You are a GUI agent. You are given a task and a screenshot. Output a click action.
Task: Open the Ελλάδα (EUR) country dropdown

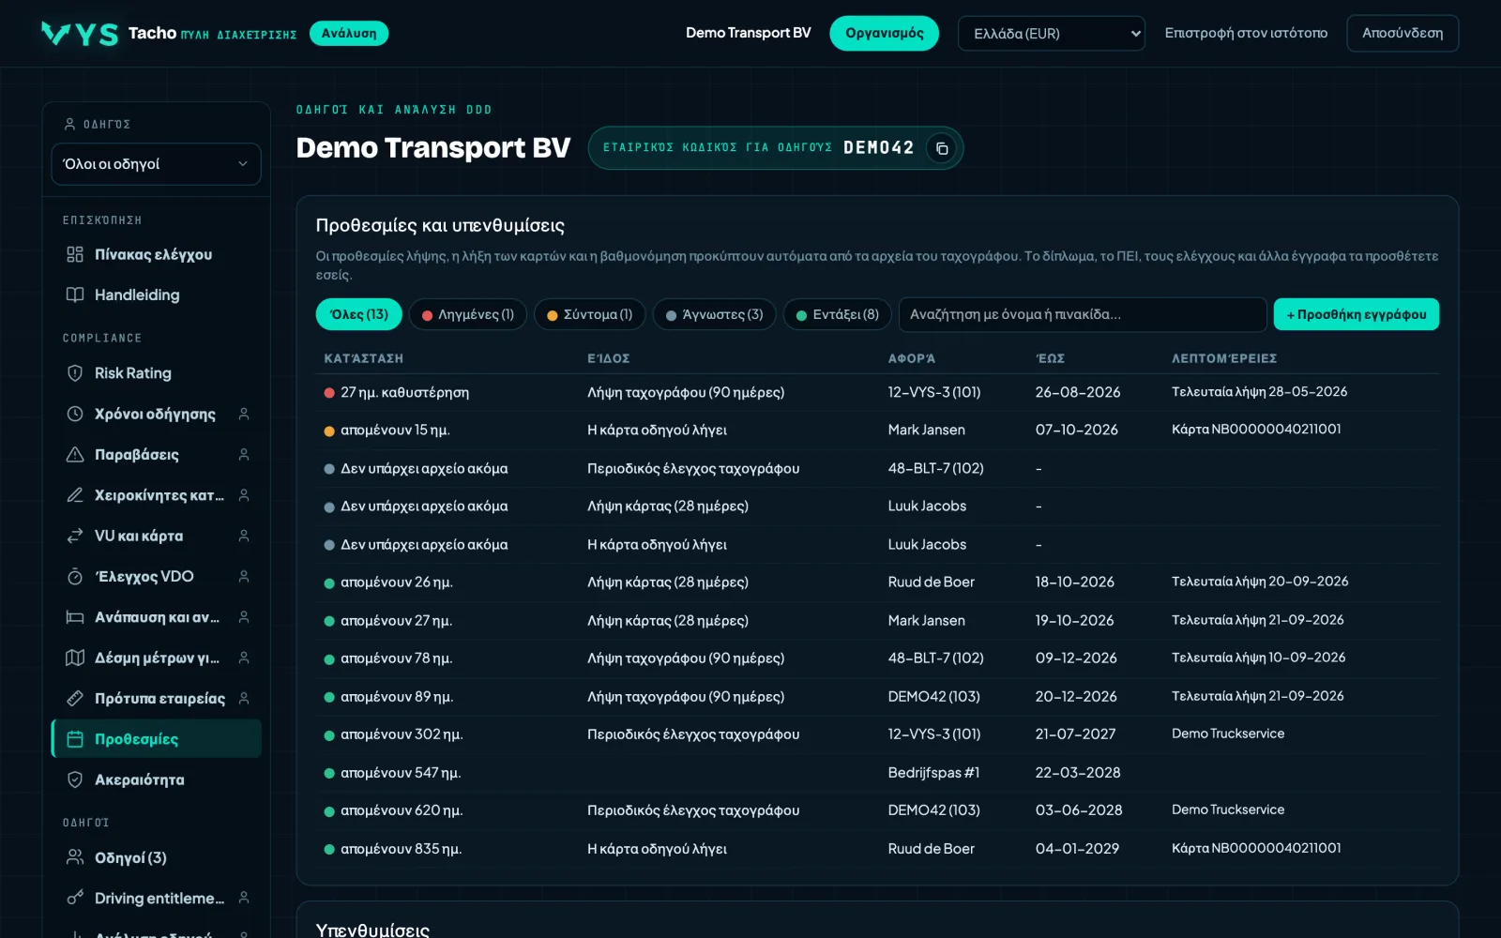[1051, 34]
